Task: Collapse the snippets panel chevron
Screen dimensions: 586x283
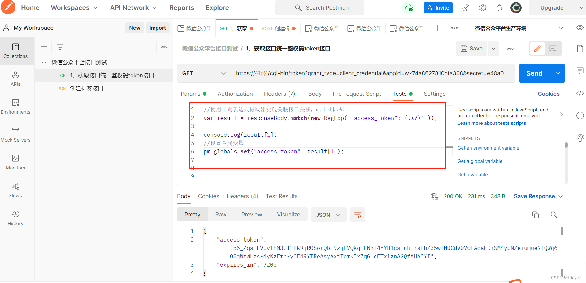Action: click(x=562, y=114)
